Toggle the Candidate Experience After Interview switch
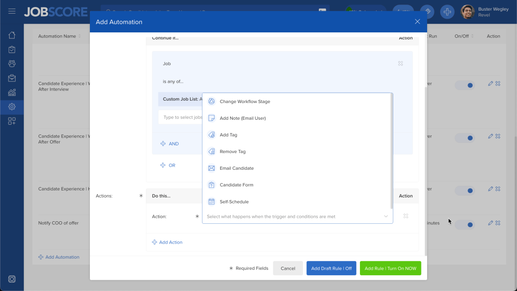 click(x=465, y=85)
